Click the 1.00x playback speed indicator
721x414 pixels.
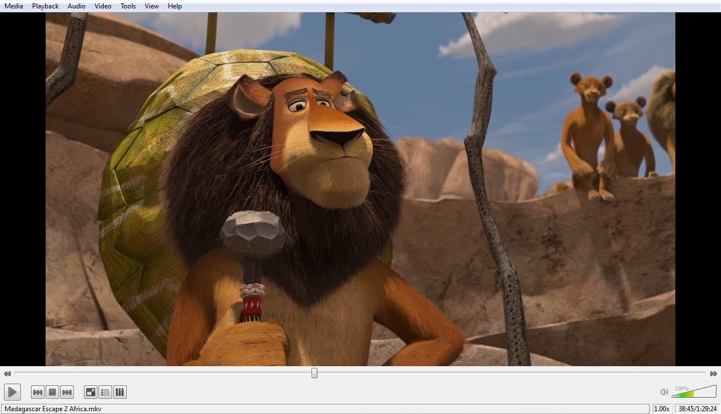662,409
